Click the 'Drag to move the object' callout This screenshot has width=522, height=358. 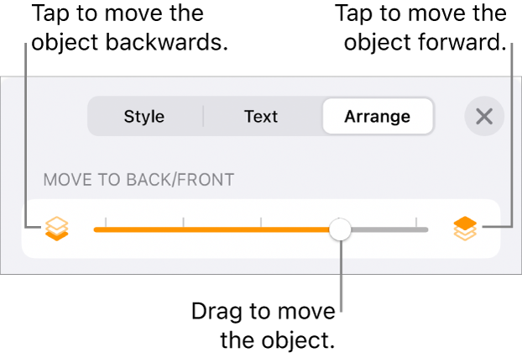264,326
